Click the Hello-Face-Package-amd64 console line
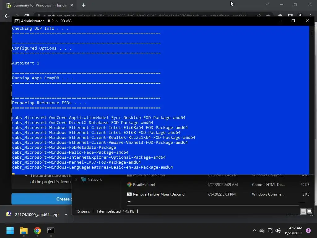 [70, 152]
